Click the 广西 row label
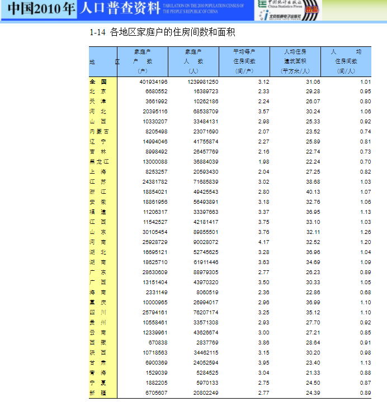 pos(98,283)
